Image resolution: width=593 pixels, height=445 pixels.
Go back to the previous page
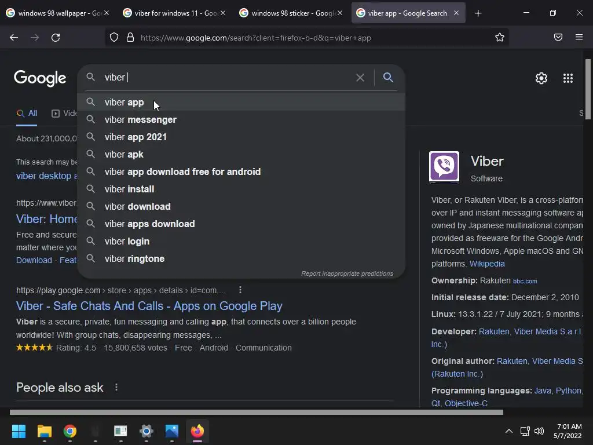(x=14, y=38)
